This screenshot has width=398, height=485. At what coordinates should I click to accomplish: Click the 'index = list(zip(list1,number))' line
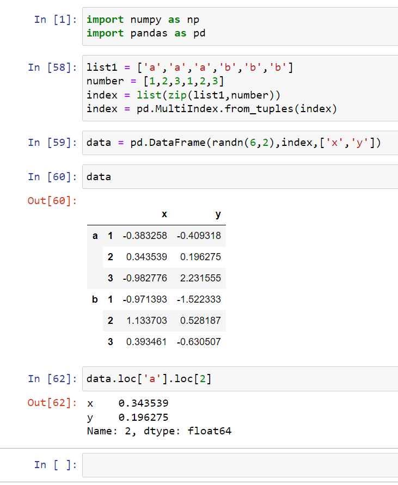183,95
